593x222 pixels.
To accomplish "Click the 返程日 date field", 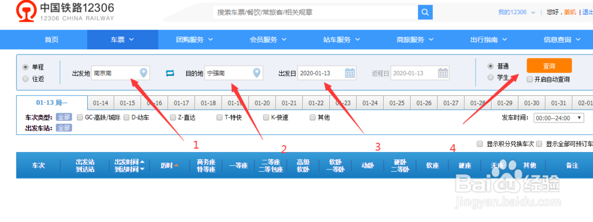I will [420, 73].
